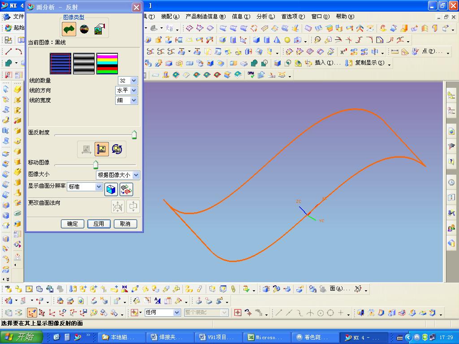
Task: Click the 起始 start button
Action: point(15,27)
